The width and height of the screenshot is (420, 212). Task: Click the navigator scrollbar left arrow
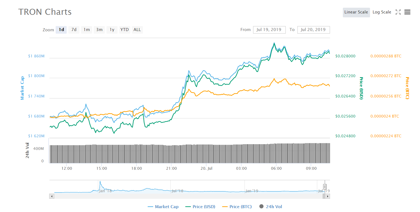(x=51, y=196)
